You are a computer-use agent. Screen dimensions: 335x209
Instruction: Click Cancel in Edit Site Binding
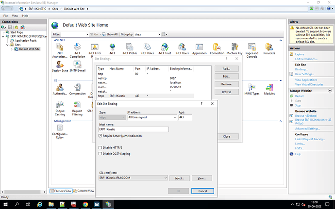(x=202, y=191)
